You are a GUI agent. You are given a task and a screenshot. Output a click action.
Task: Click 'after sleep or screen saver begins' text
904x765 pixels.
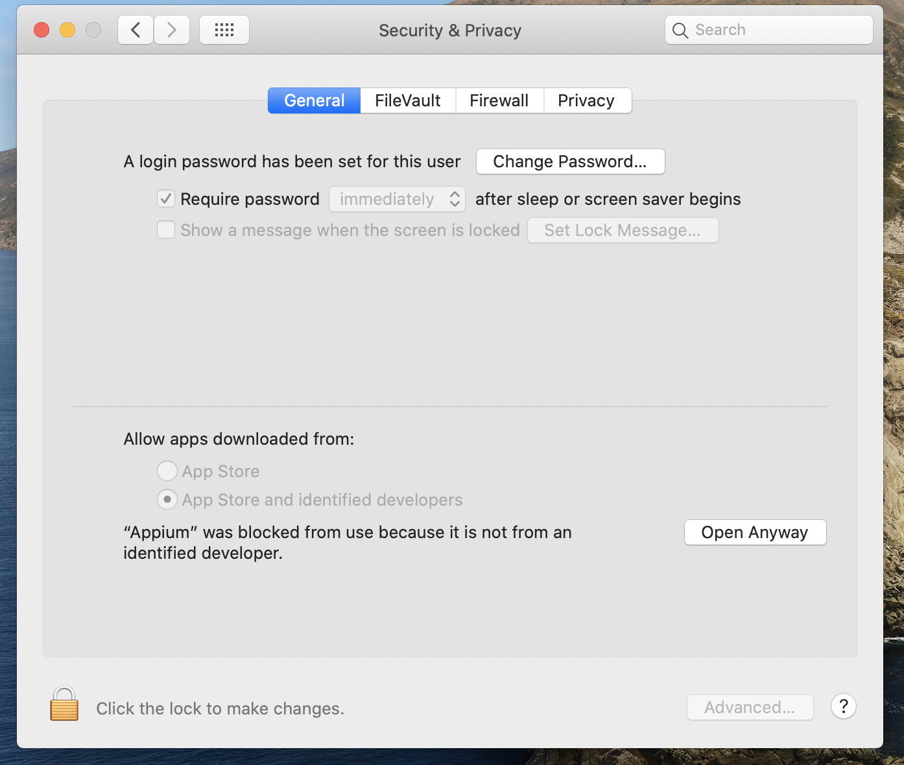pyautogui.click(x=608, y=199)
